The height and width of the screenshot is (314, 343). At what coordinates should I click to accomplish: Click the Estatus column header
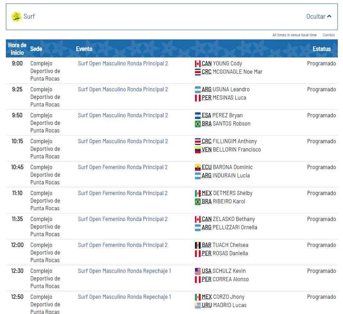[321, 49]
